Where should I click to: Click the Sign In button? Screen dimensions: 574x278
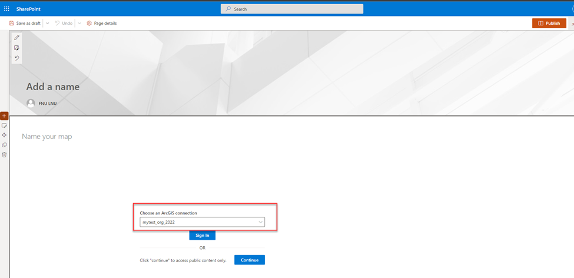coord(202,236)
